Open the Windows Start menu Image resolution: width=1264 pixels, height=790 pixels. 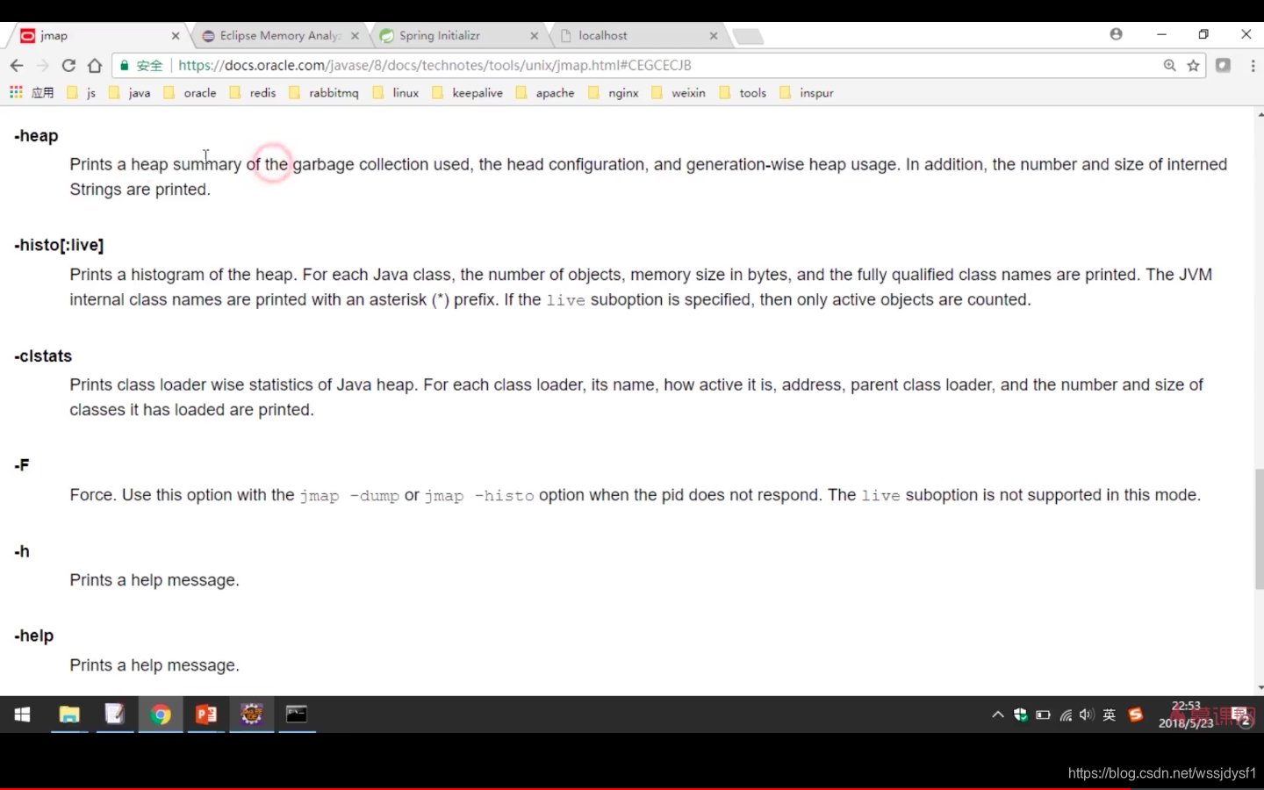pyautogui.click(x=23, y=715)
